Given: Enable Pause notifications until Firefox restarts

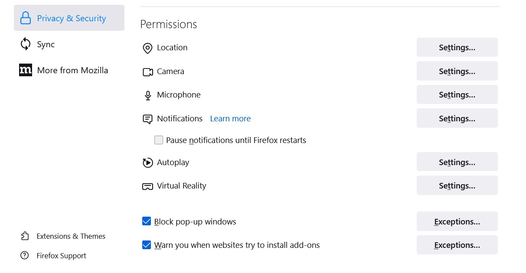Looking at the screenshot, I should coord(159,140).
